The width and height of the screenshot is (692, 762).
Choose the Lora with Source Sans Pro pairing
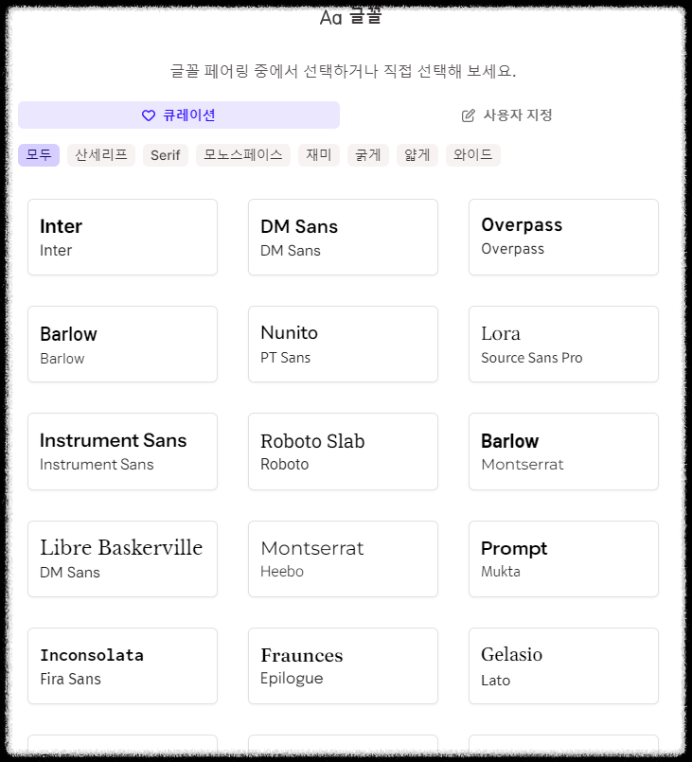click(x=563, y=344)
